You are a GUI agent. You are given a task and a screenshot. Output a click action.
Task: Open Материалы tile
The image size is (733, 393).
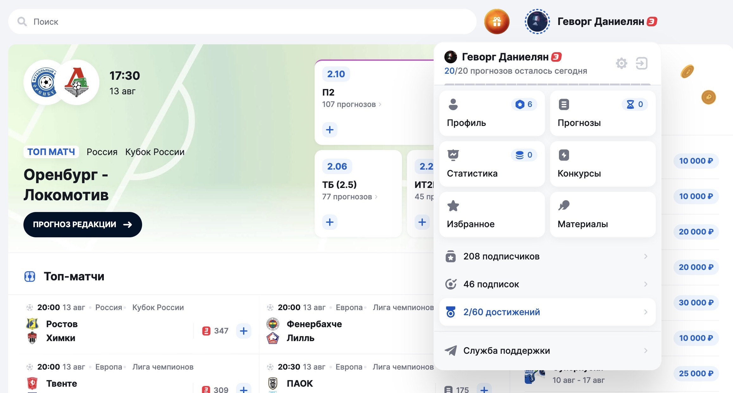(602, 215)
